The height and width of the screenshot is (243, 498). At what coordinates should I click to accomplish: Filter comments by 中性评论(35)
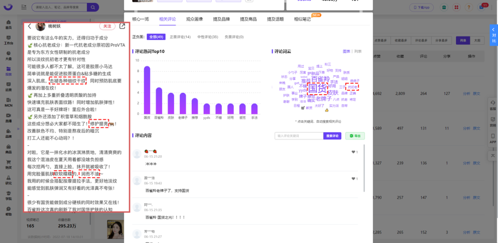pyautogui.click(x=207, y=37)
